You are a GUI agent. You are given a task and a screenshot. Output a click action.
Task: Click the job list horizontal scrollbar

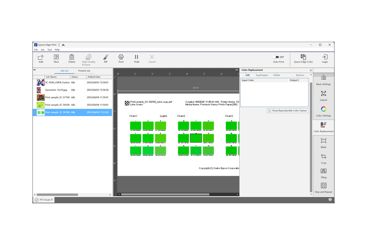pos(57,194)
